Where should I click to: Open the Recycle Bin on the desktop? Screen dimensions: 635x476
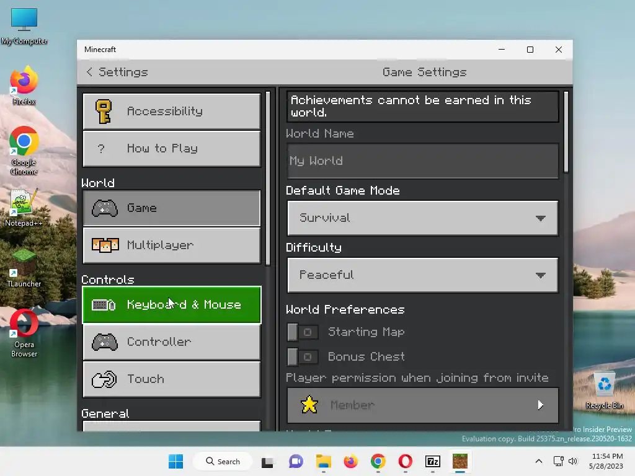(604, 390)
